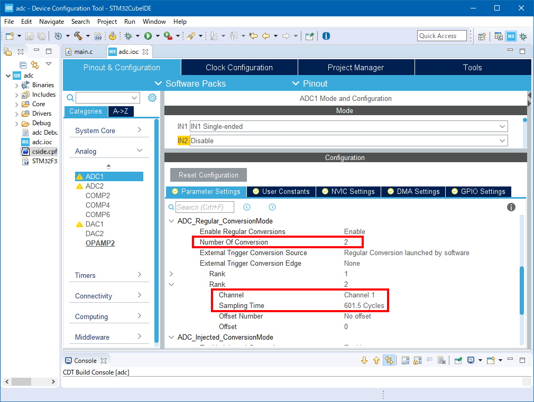534x402 pixels.
Task: Click the console up arrow Previous icon
Action: [x=376, y=360]
